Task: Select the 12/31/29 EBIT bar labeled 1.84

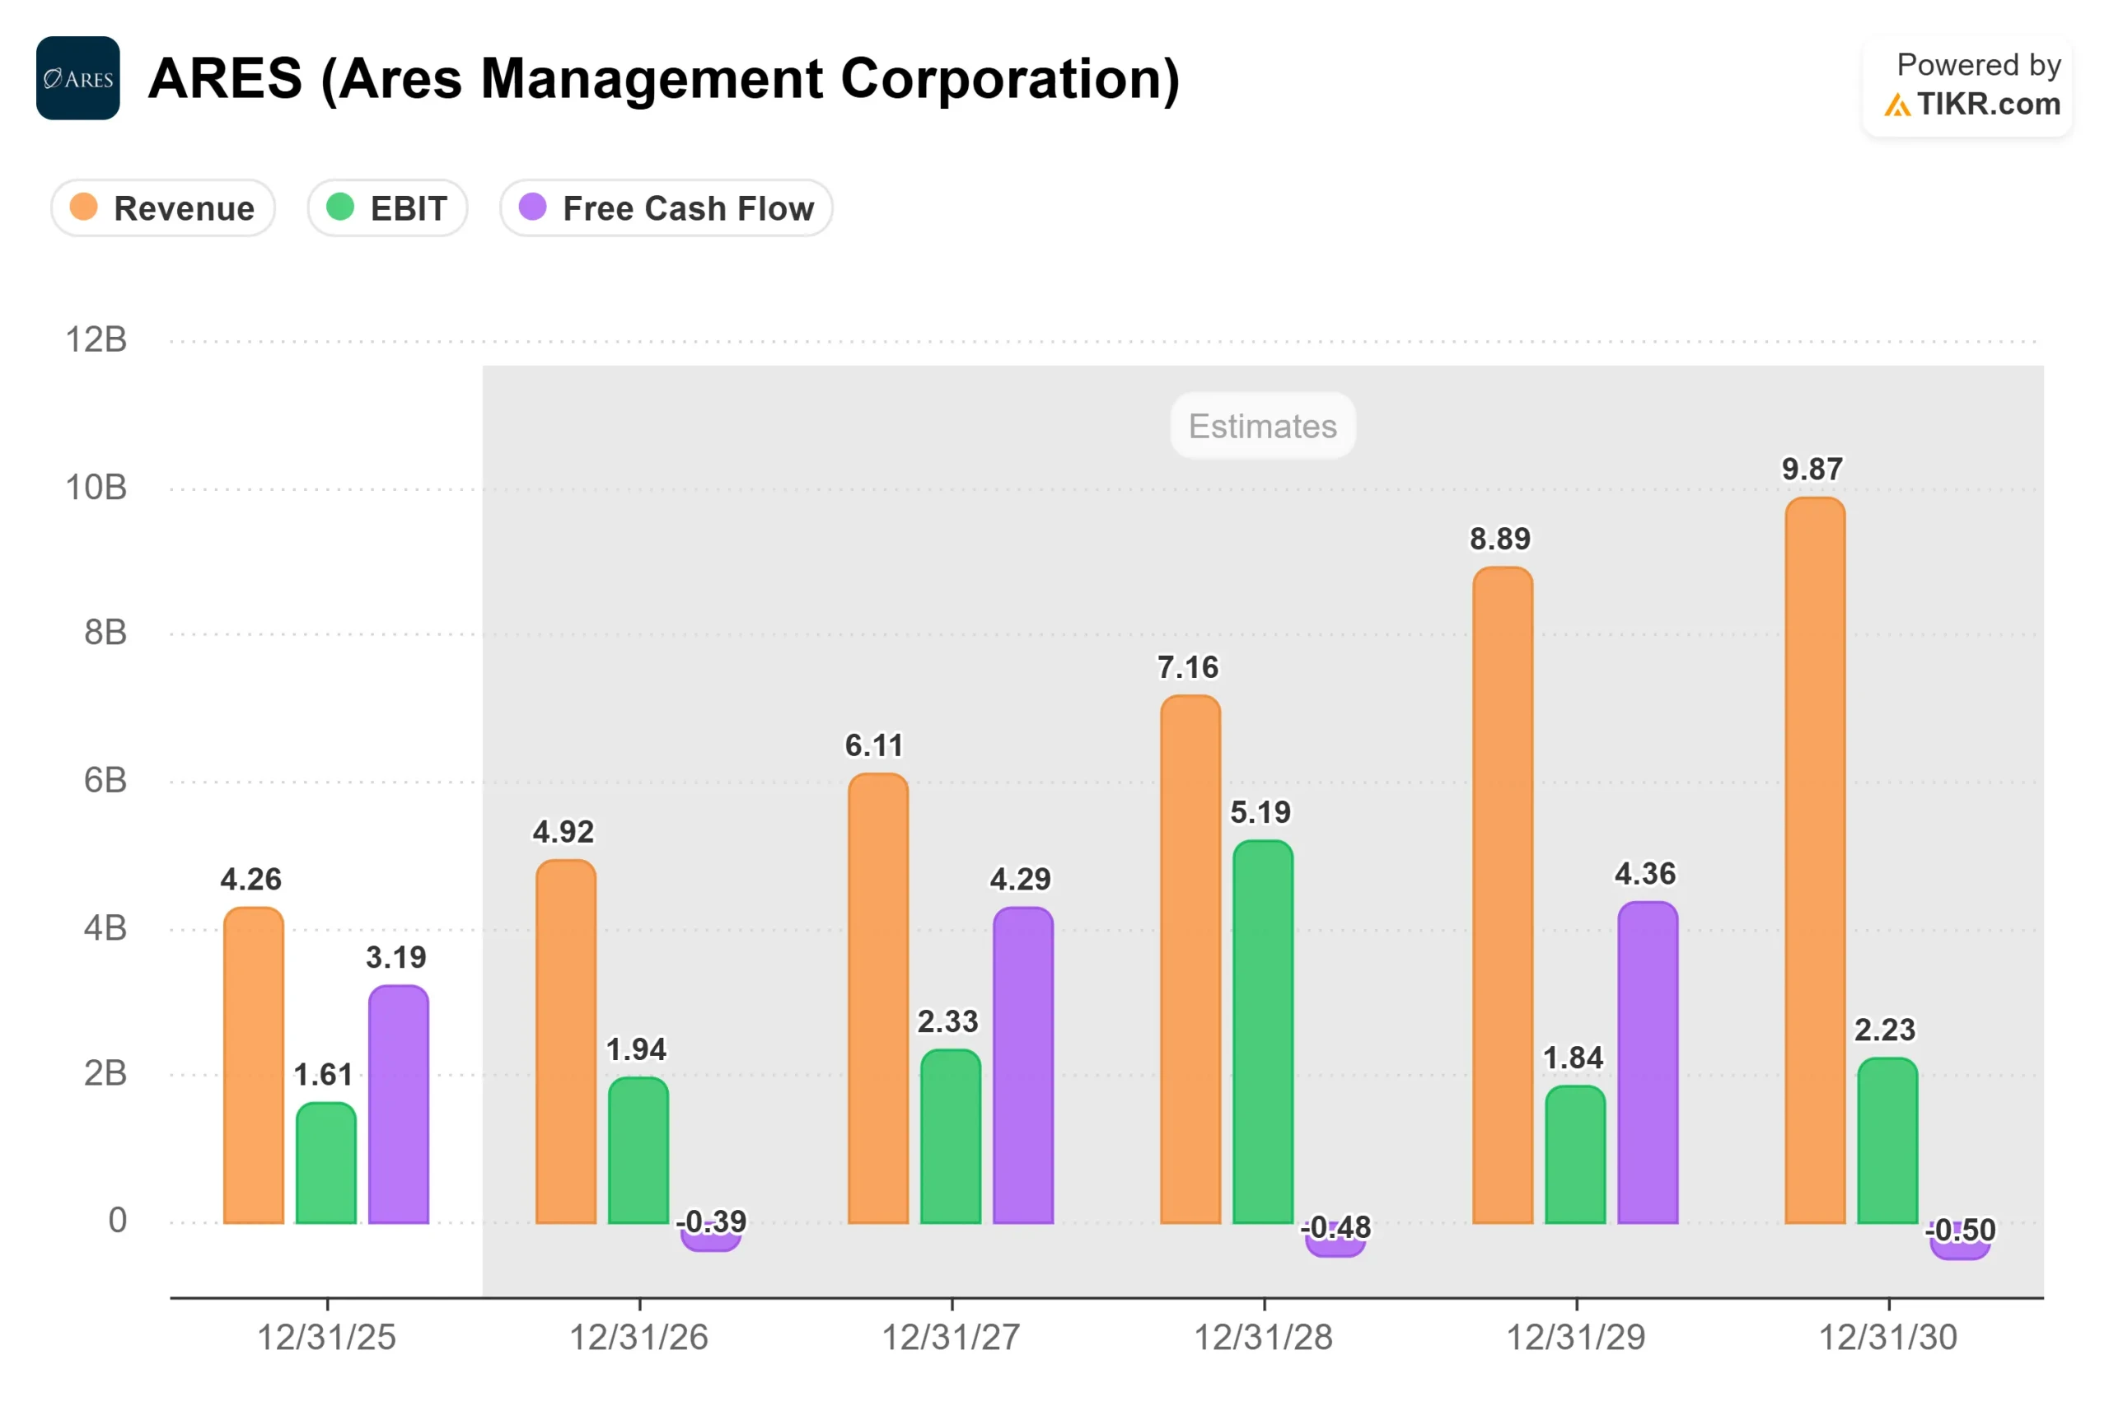Action: point(1575,1155)
